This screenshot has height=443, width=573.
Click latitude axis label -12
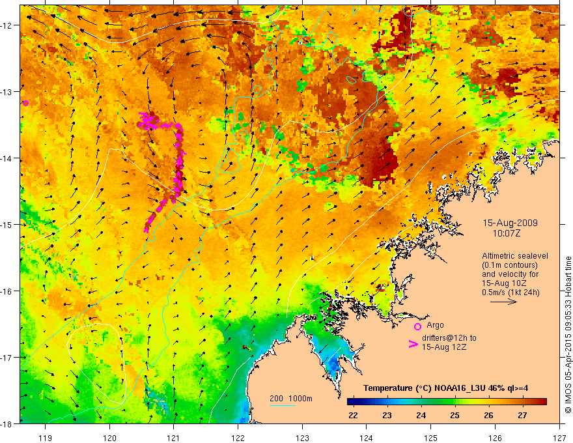(7, 25)
